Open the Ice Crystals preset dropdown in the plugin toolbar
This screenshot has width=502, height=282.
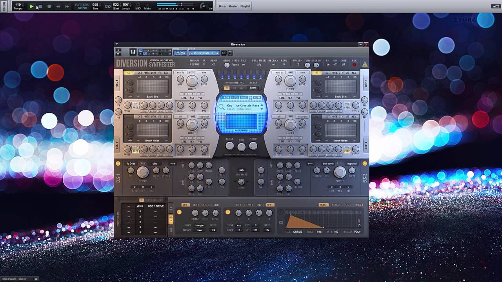pos(204,53)
